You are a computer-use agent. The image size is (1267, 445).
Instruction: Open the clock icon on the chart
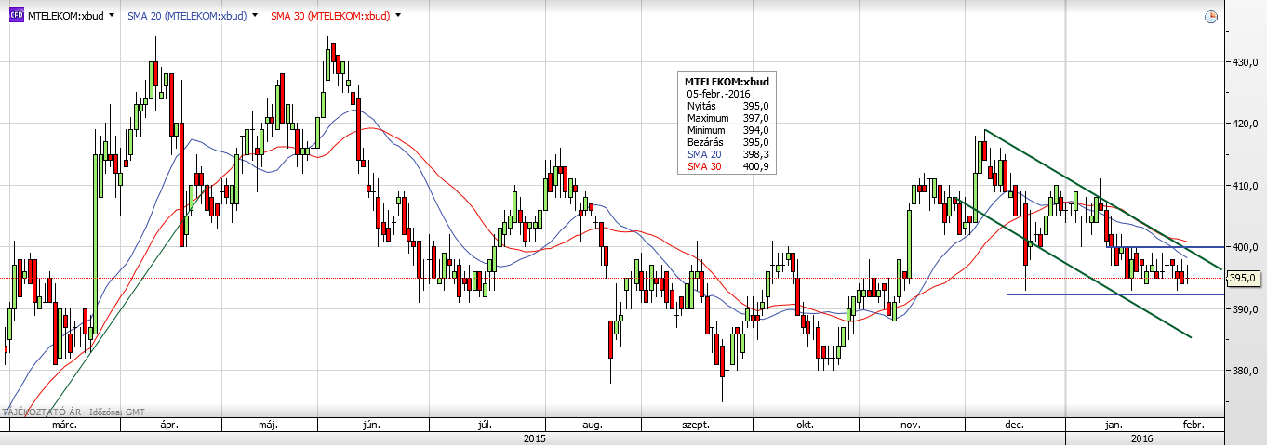click(1211, 17)
